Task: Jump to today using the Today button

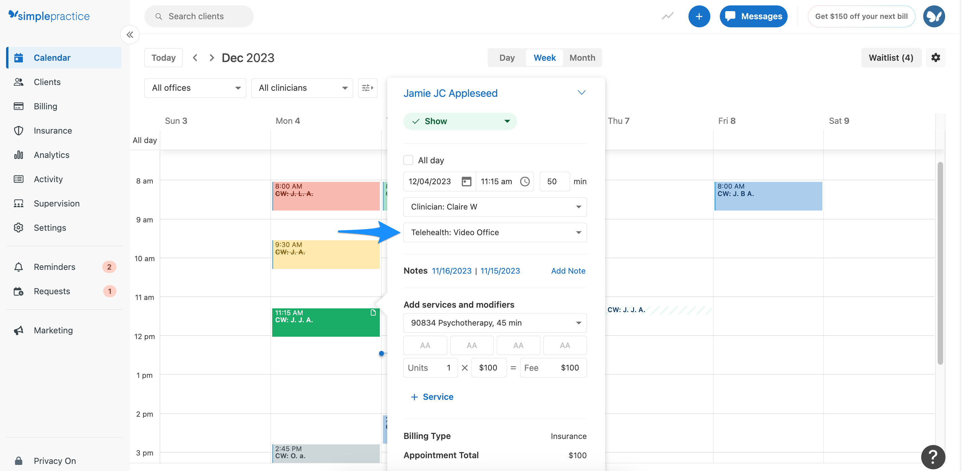Action: [163, 57]
